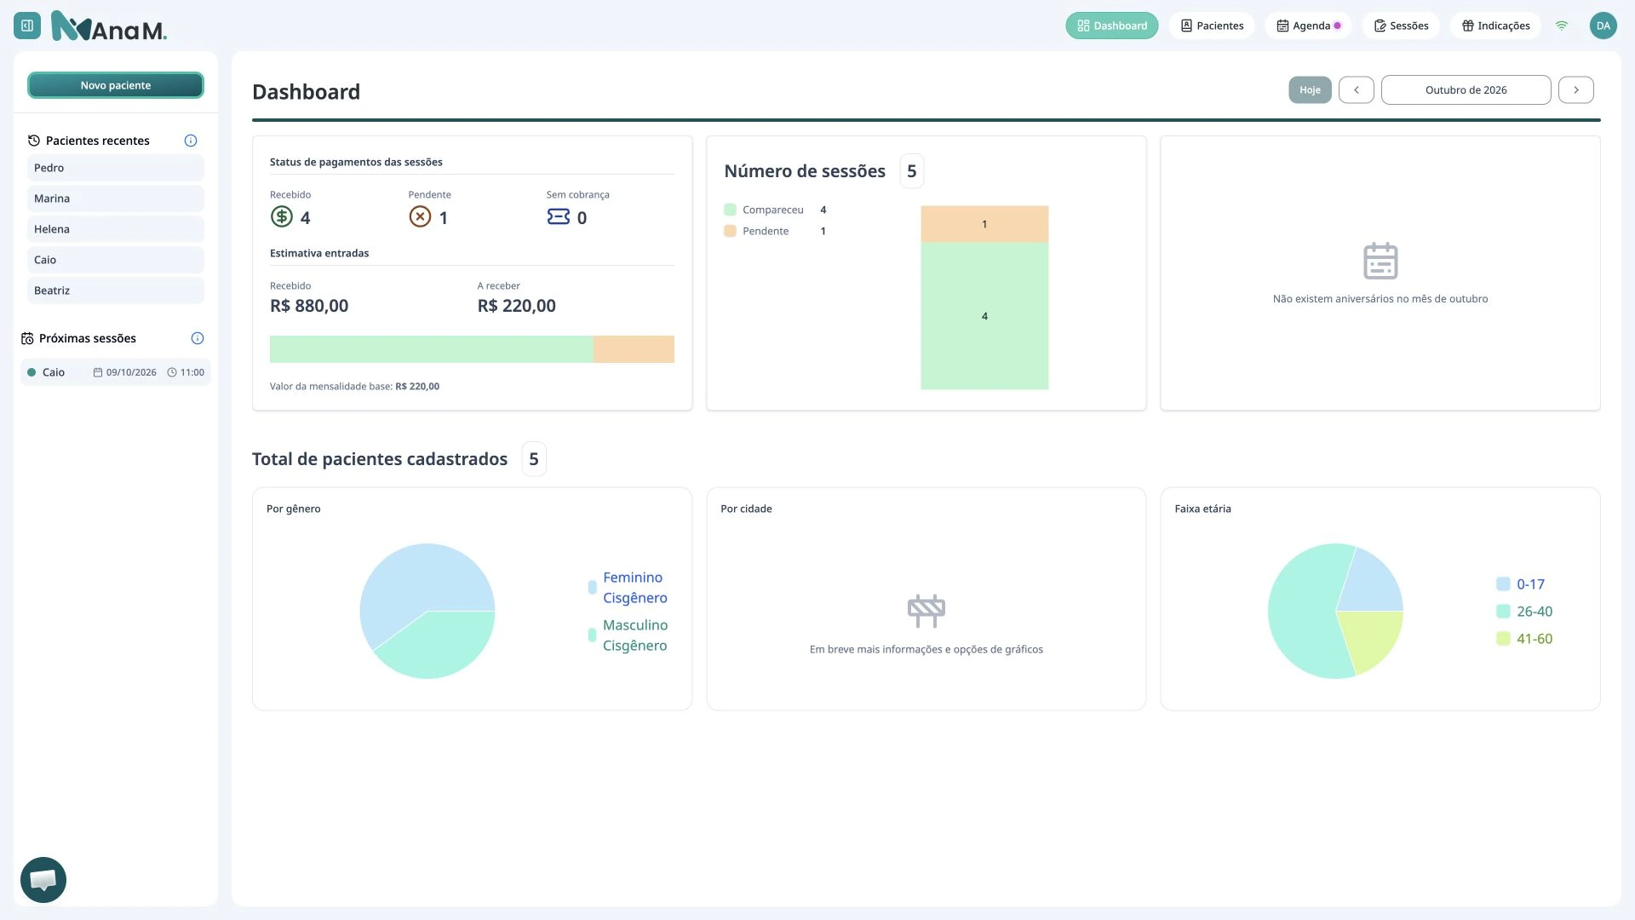The height and width of the screenshot is (920, 1635).
Task: Click the green Compareceu bar segment
Action: coord(984,316)
